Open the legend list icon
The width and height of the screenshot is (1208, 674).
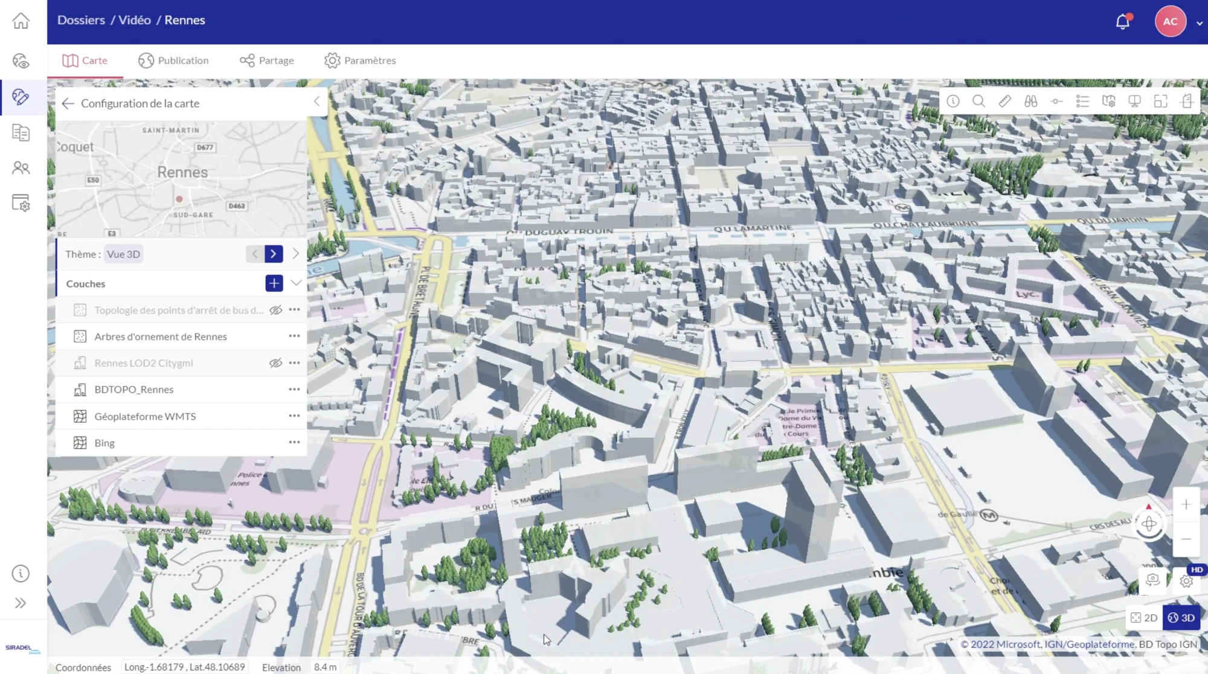point(1082,101)
